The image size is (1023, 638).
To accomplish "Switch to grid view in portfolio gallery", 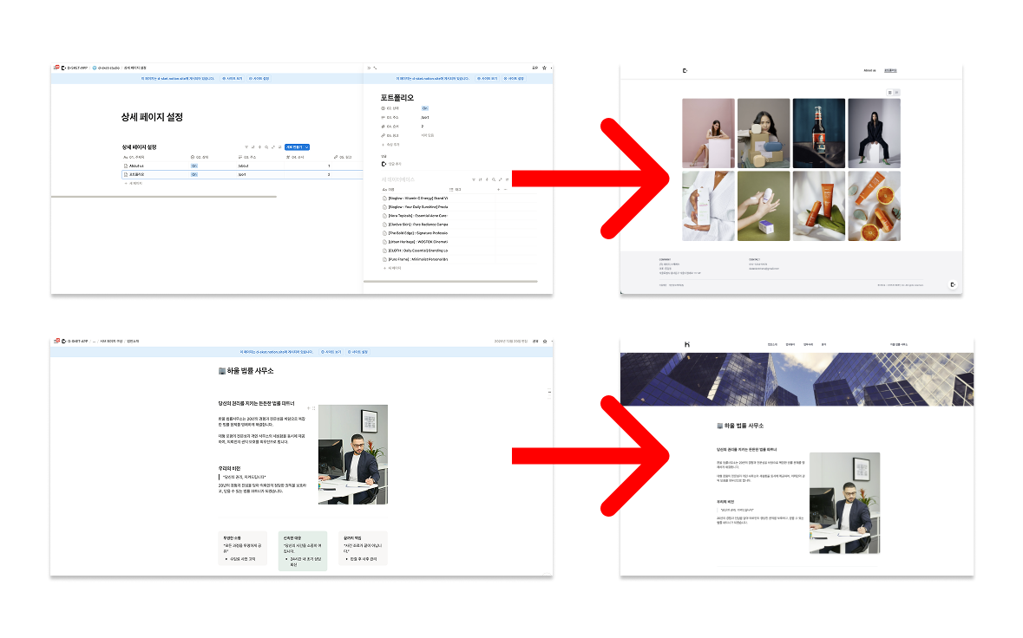I will pos(889,92).
